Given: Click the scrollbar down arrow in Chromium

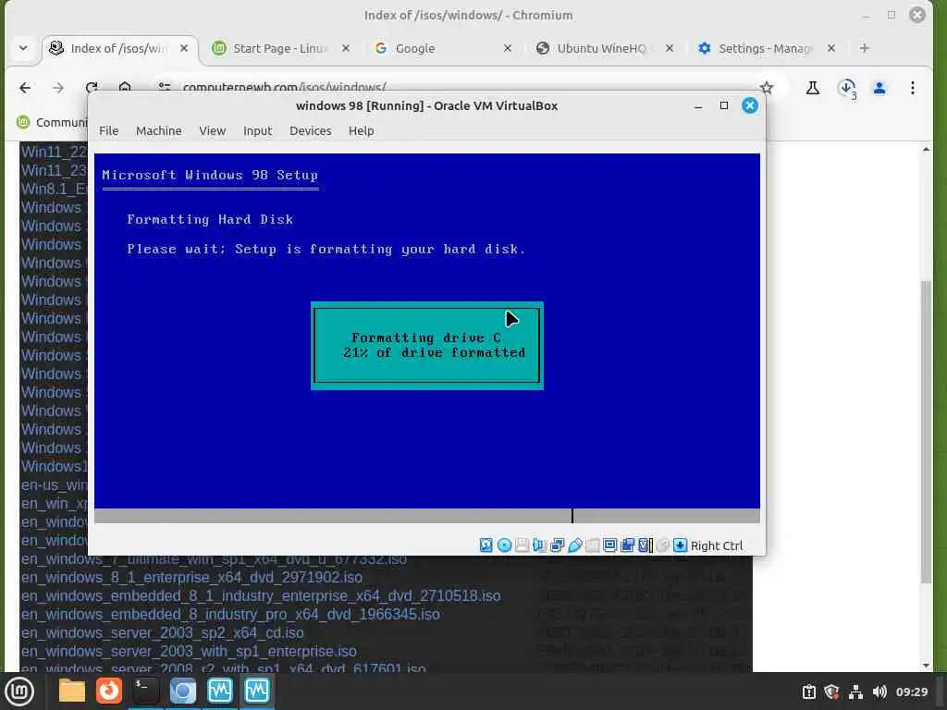Looking at the screenshot, I should point(926,666).
